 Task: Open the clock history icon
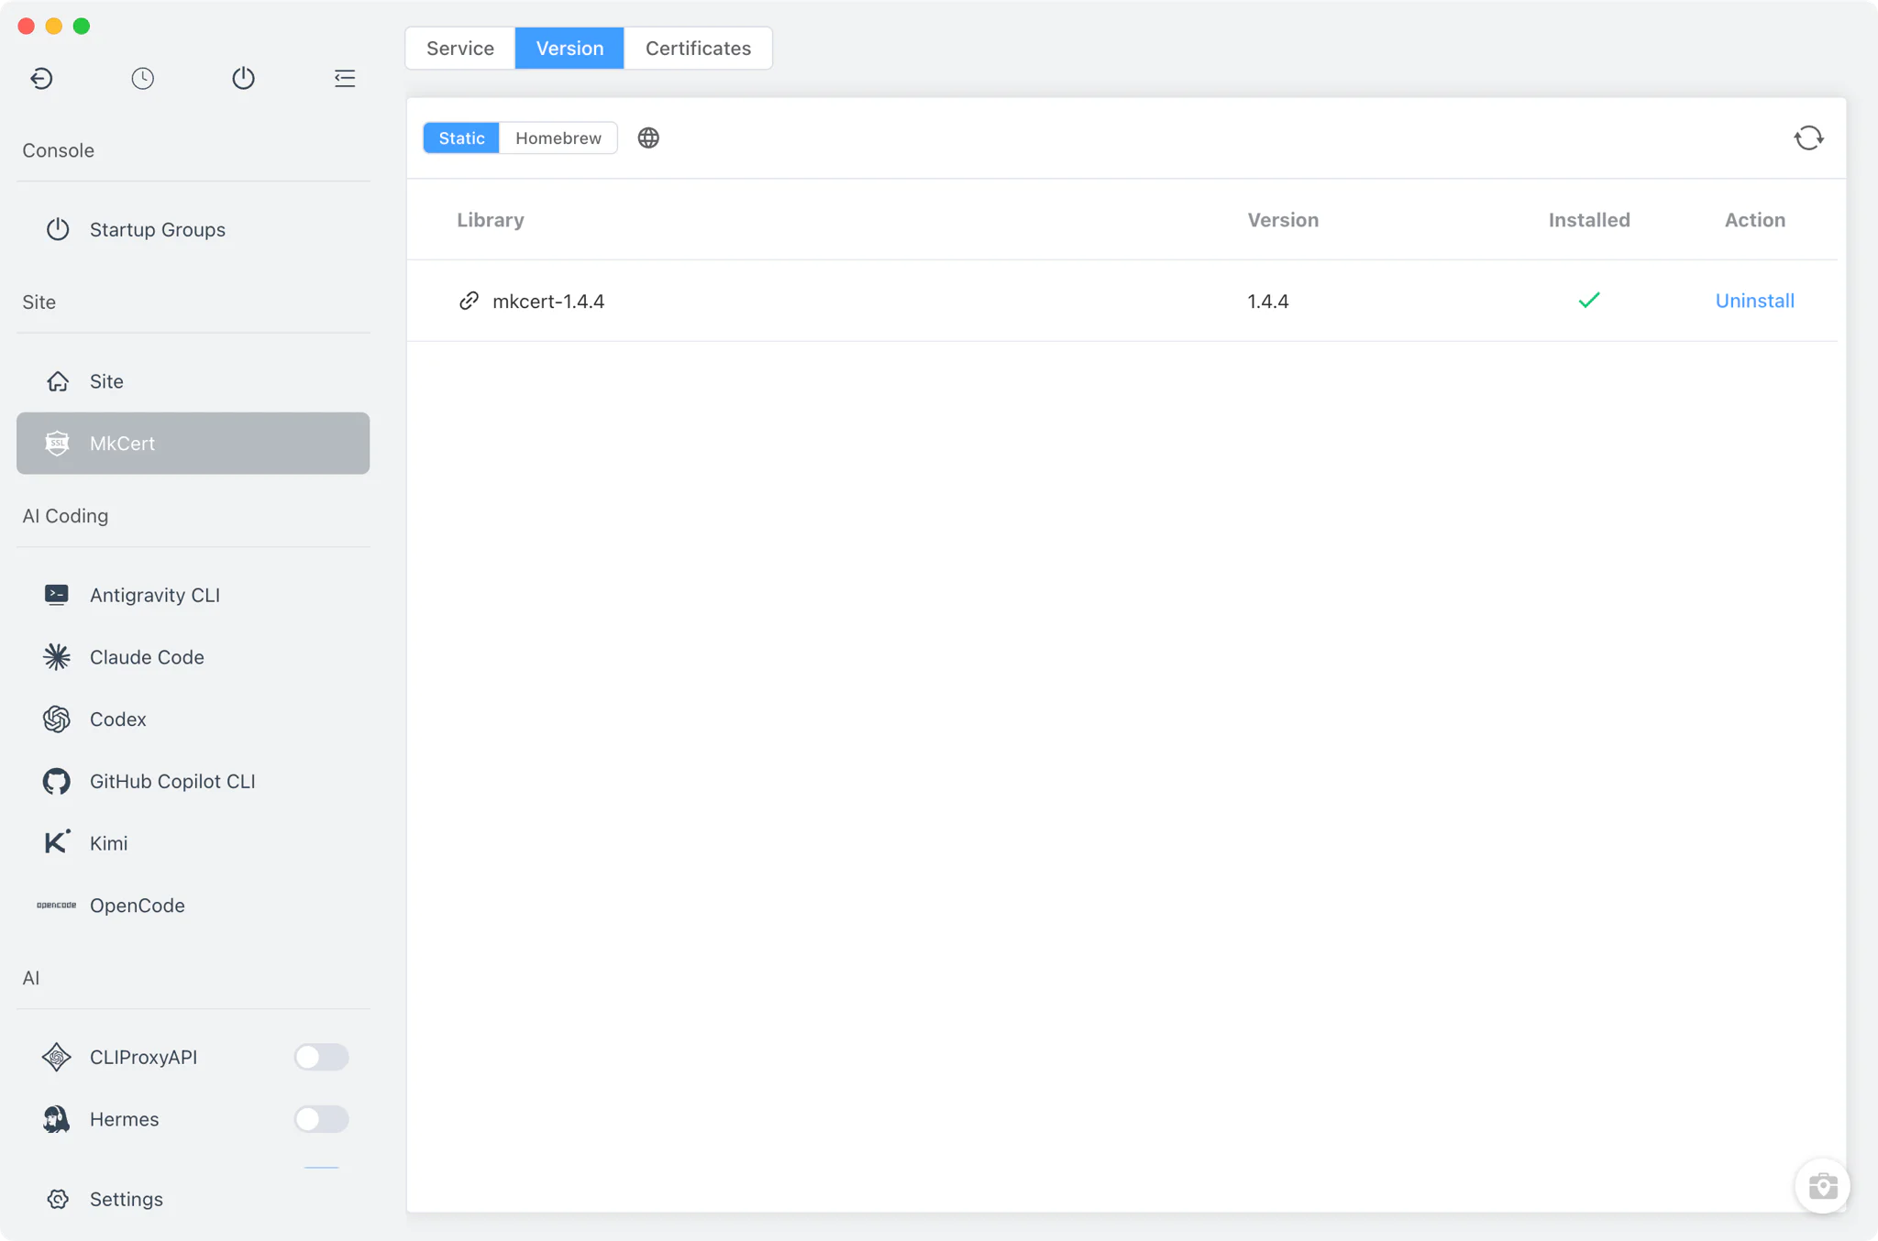(x=142, y=78)
